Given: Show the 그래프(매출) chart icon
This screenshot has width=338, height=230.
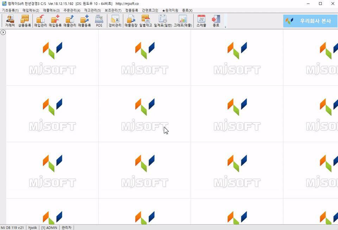Looking at the screenshot, I should 183,21.
